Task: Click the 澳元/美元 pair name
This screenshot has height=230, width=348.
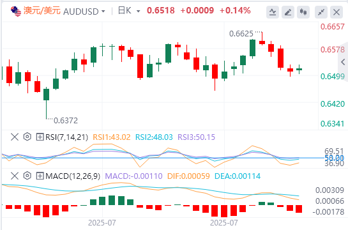Action: (x=42, y=11)
